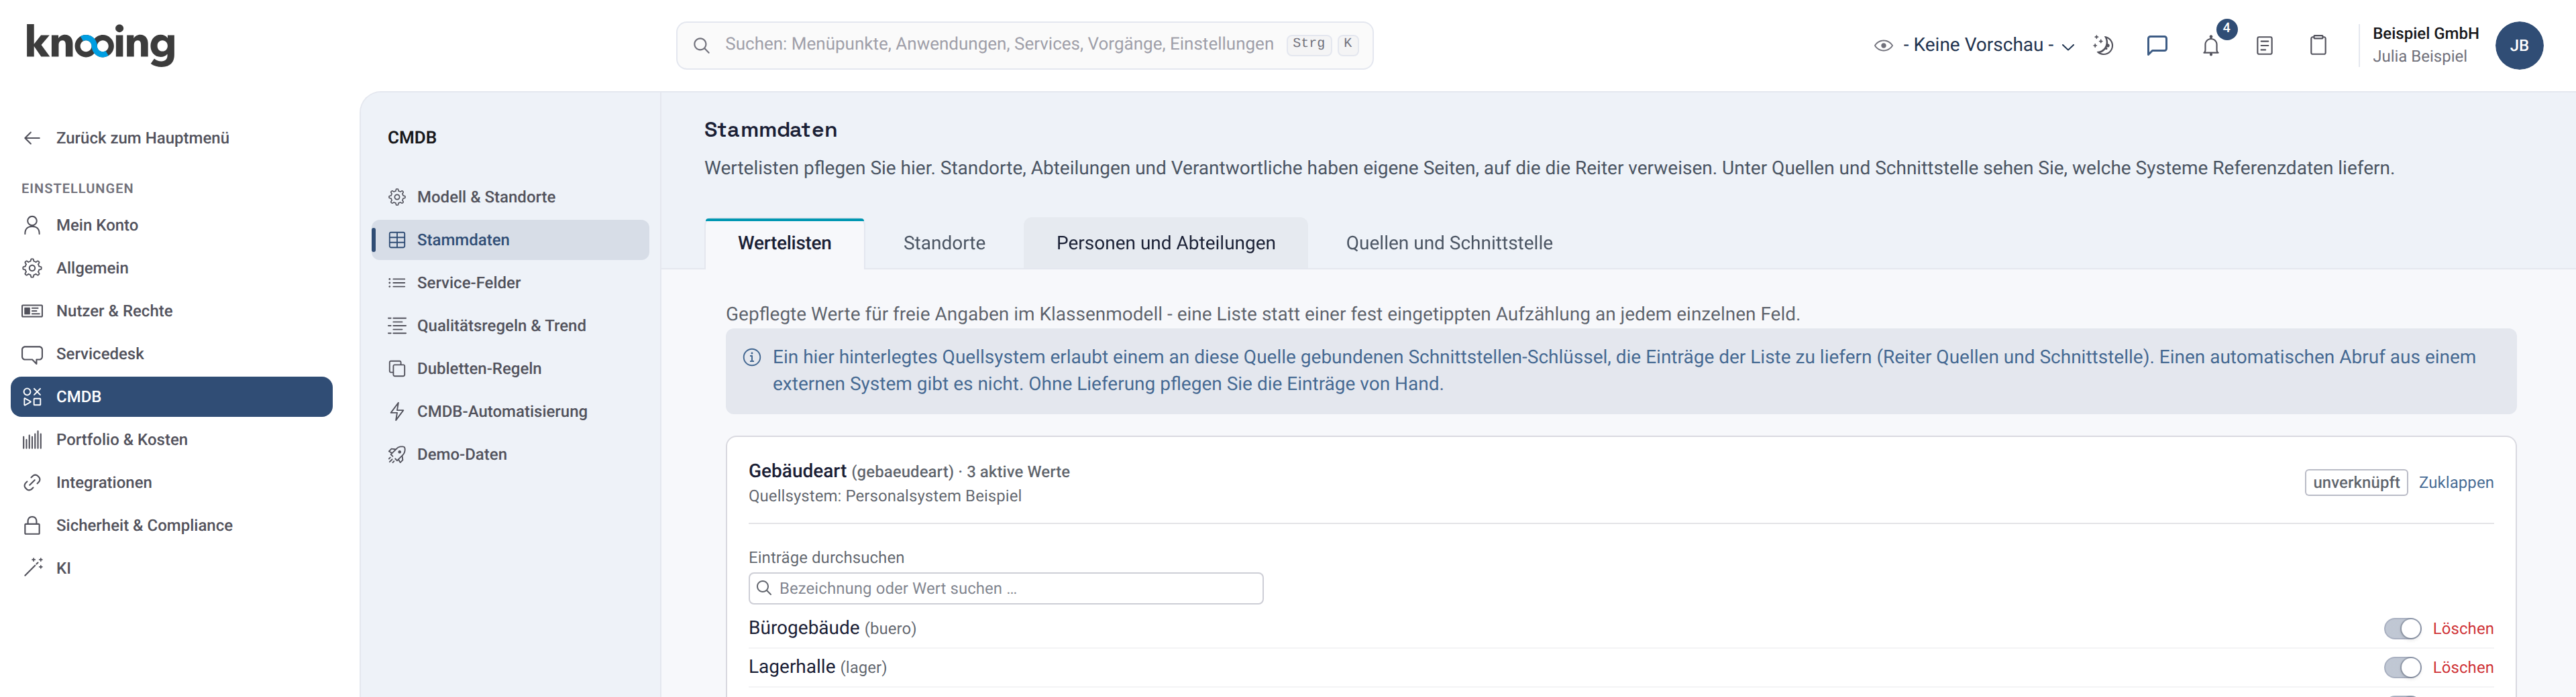Click the Beispiel GmbH company name
Screen dimensions: 2576x697
point(2425,33)
